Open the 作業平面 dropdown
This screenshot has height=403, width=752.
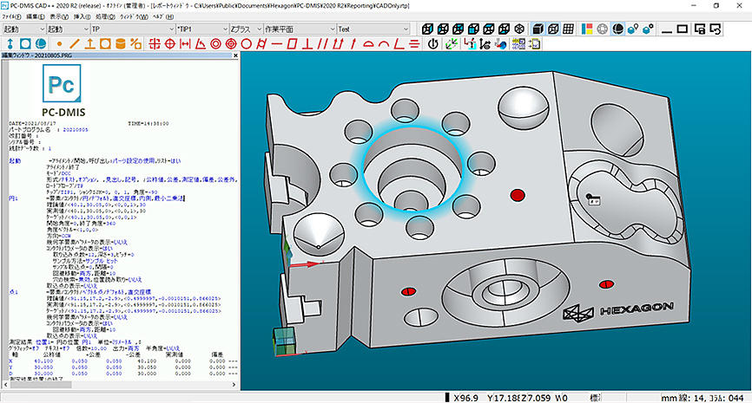pyautogui.click(x=333, y=29)
